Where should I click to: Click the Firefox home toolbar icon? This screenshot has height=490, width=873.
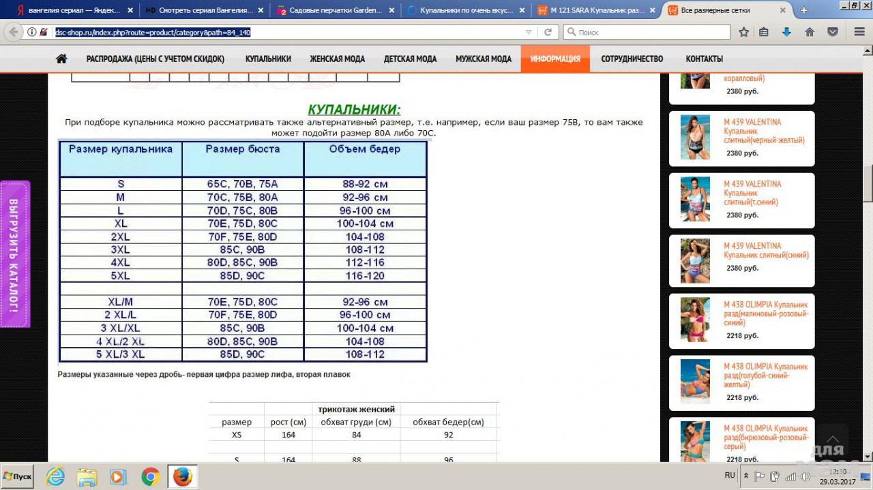click(x=810, y=32)
